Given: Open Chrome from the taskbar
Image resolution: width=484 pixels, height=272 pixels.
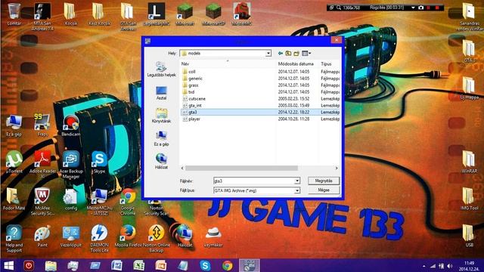Looking at the screenshot, I should pos(227,265).
